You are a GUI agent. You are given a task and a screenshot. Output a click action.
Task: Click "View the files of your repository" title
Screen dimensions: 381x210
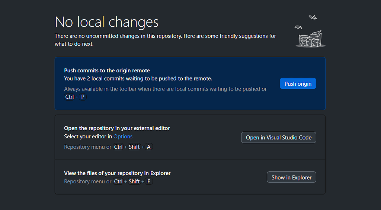[x=117, y=173]
